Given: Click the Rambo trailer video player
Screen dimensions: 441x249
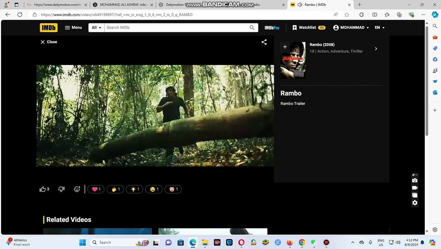Looking at the screenshot, I should click(x=155, y=116).
